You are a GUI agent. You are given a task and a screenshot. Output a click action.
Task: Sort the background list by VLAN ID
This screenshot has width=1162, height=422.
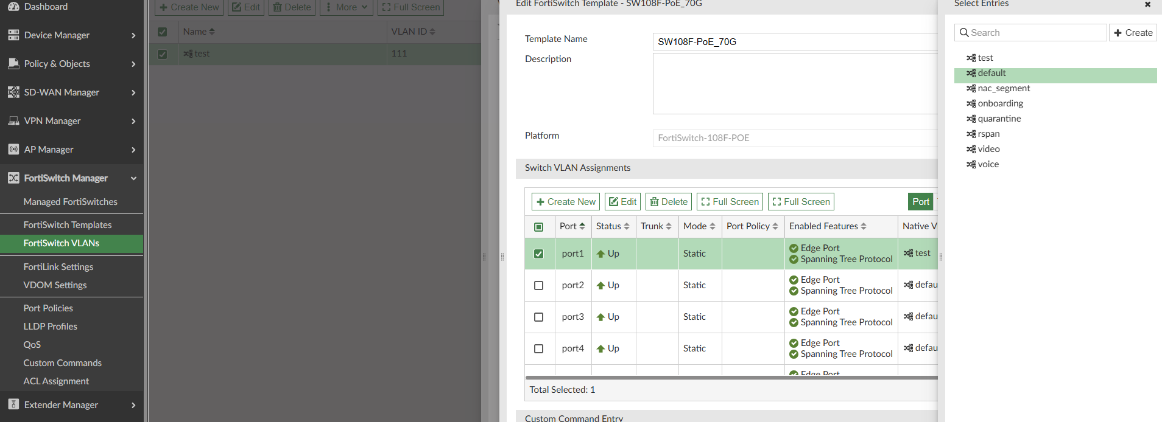tap(413, 32)
